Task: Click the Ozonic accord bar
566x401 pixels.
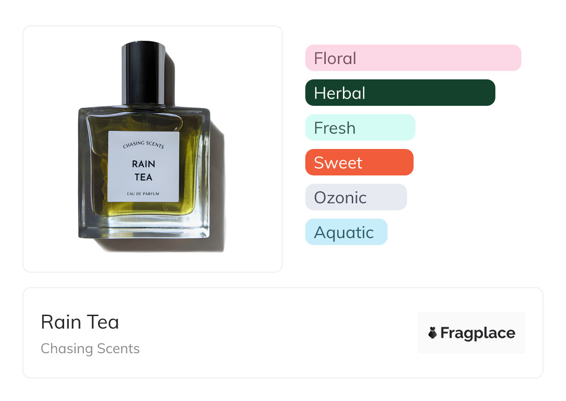Action: click(356, 197)
